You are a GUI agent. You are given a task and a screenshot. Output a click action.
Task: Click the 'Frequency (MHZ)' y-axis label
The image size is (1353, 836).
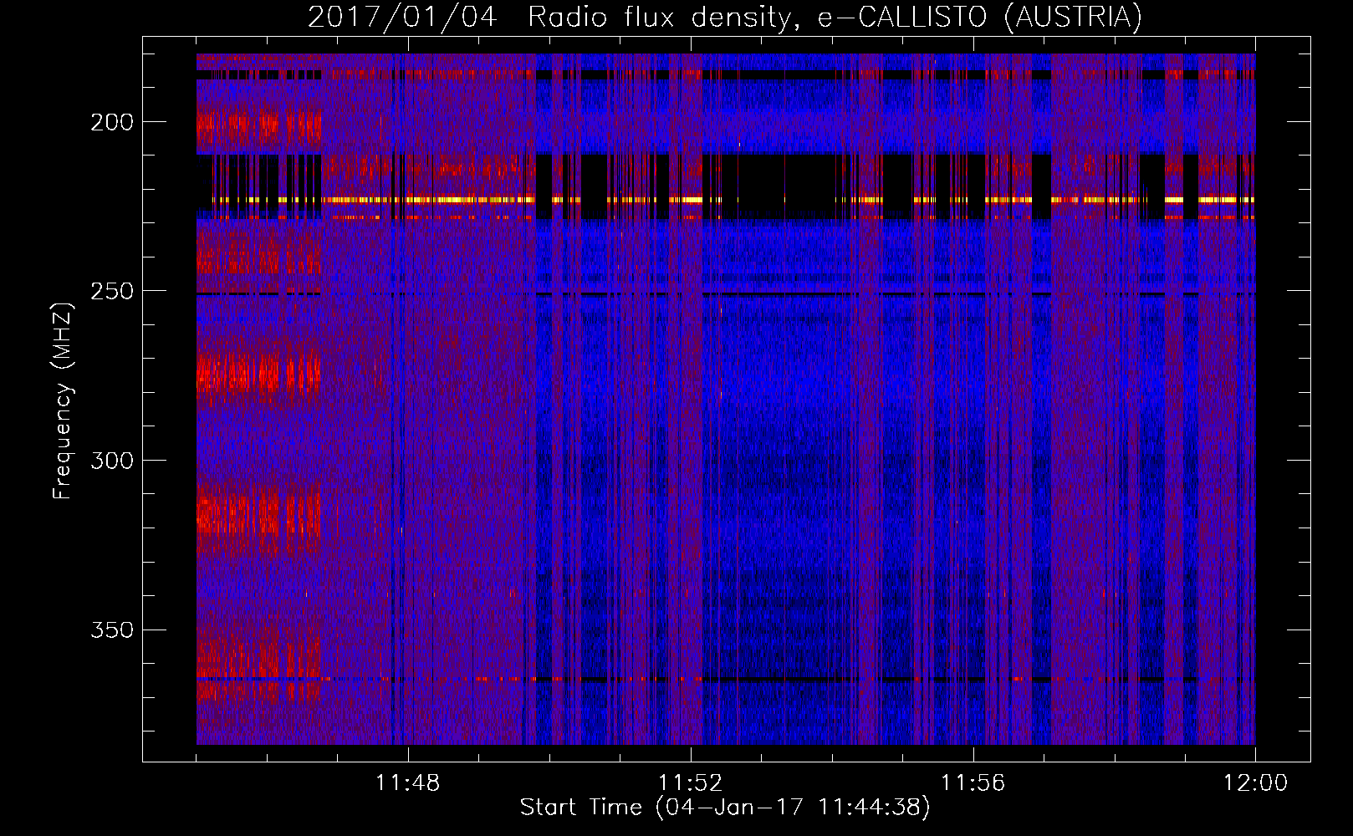pos(63,401)
